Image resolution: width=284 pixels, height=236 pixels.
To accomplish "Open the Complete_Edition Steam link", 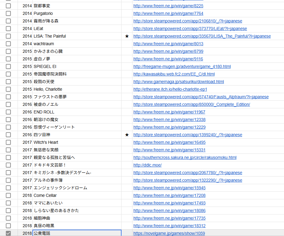I will tap(192, 104).
